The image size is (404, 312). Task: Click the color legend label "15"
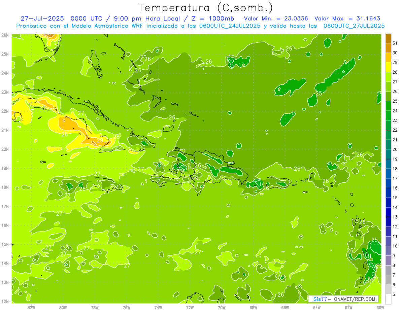[x=395, y=198]
